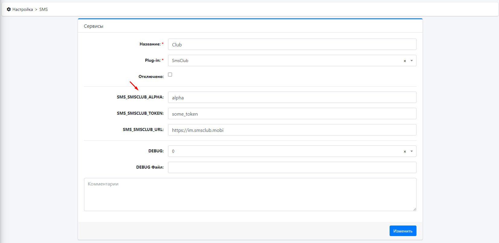Click the SMS_SMSCLUB_URL label
The height and width of the screenshot is (243, 499).
pyautogui.click(x=143, y=129)
